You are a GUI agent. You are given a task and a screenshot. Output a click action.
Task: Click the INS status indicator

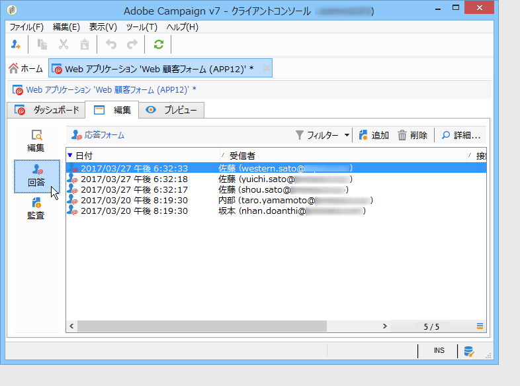click(439, 350)
